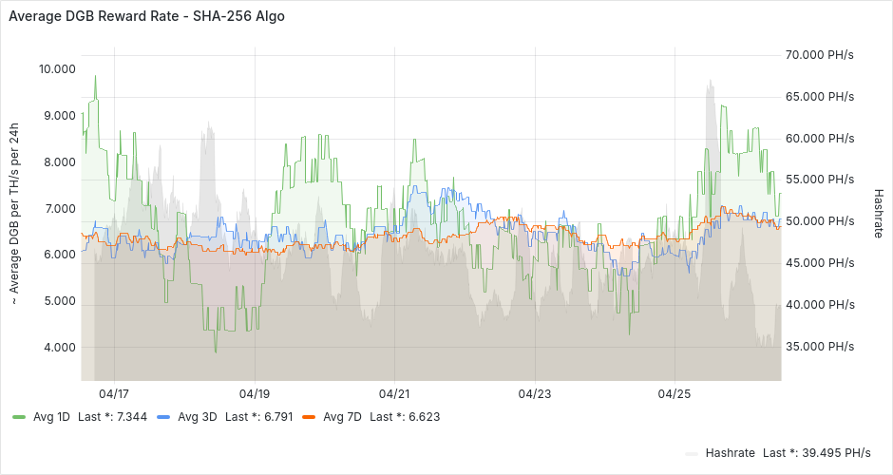Click the blue Avg 3D legend color swatch
893x475 pixels.
click(x=163, y=417)
